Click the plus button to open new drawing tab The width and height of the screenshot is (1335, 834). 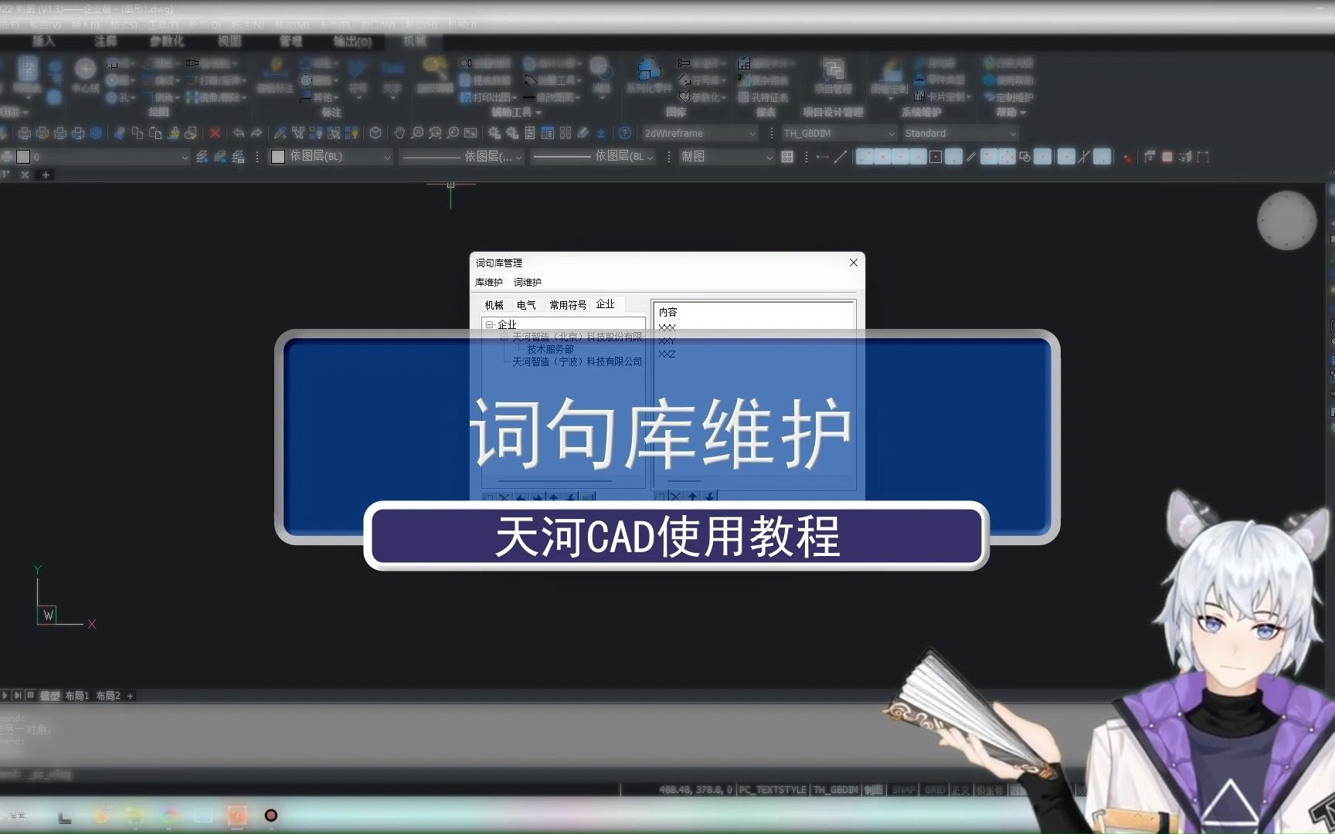[46, 175]
